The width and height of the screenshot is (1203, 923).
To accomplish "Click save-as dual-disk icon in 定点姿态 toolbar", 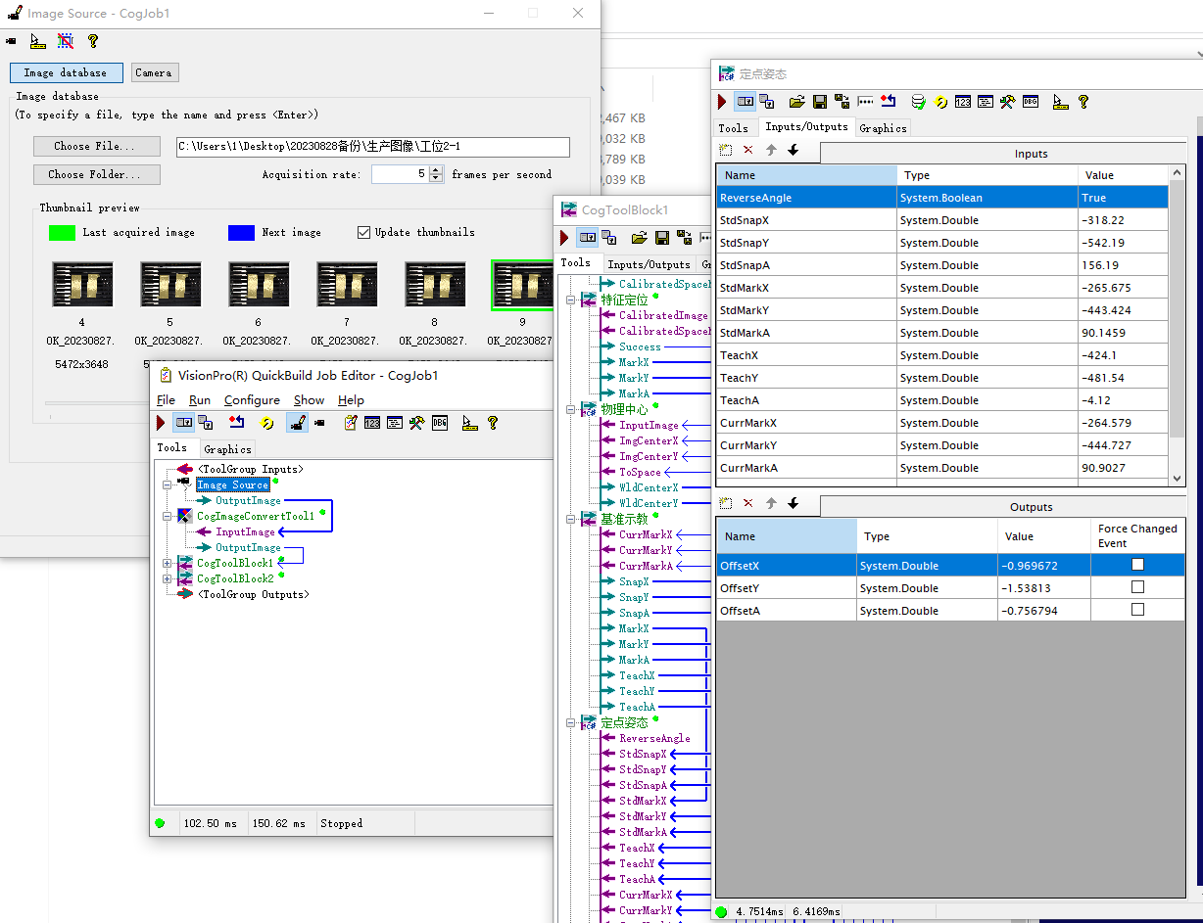I will point(842,101).
